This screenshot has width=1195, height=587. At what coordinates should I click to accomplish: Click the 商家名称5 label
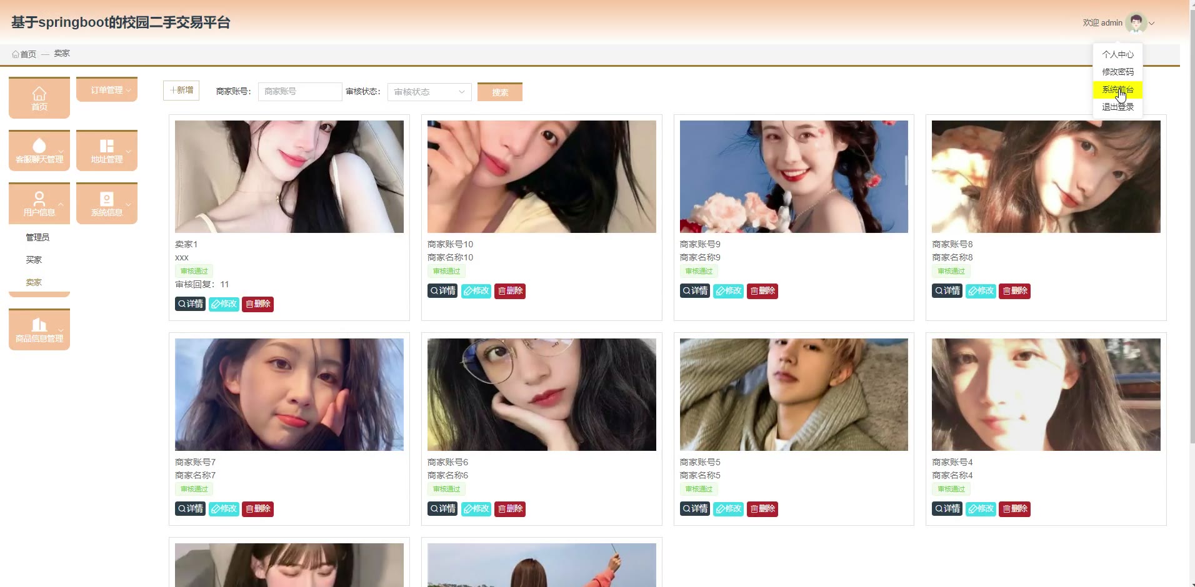tap(700, 475)
